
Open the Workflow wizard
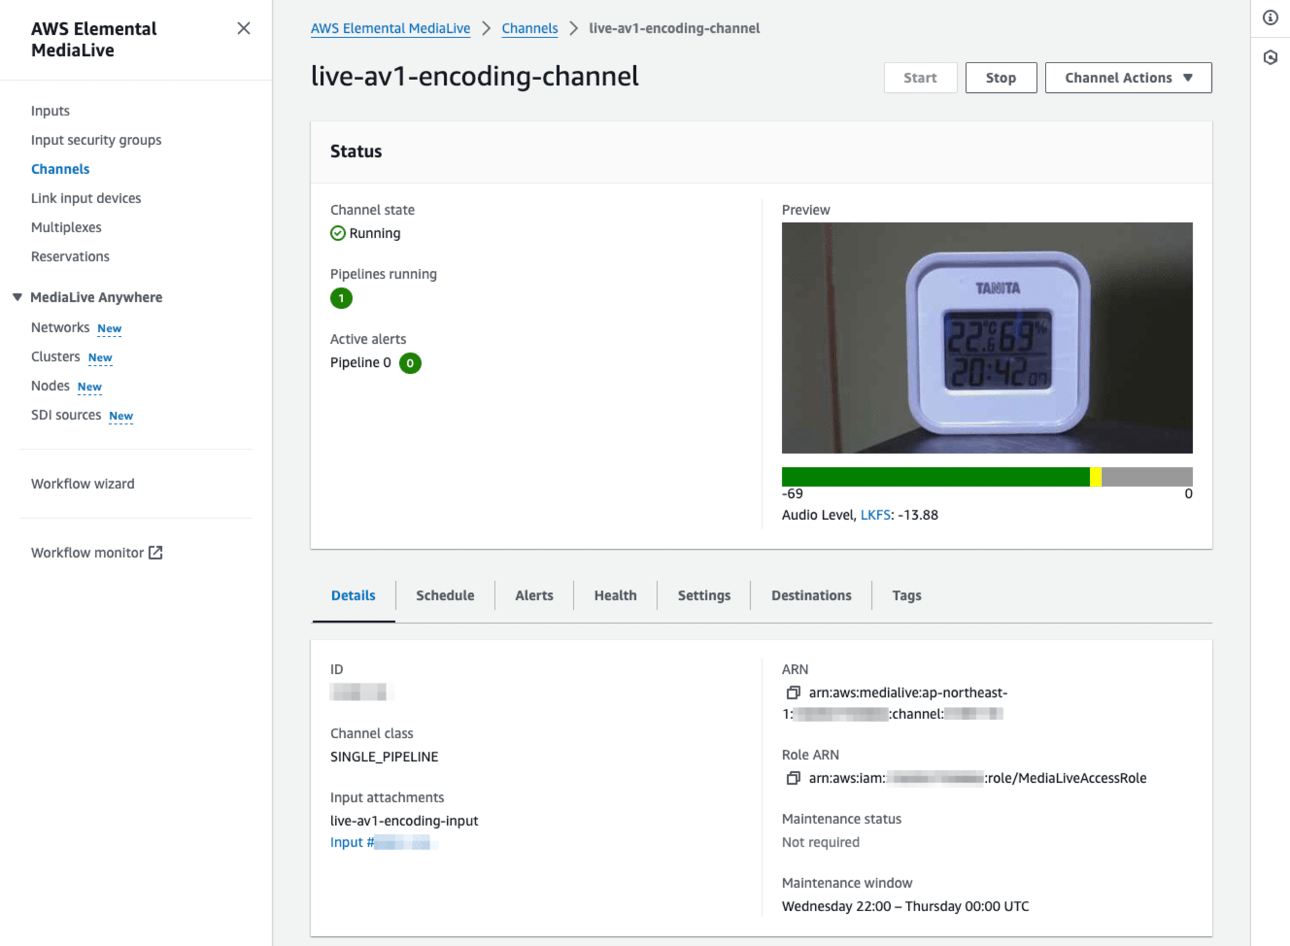click(83, 484)
